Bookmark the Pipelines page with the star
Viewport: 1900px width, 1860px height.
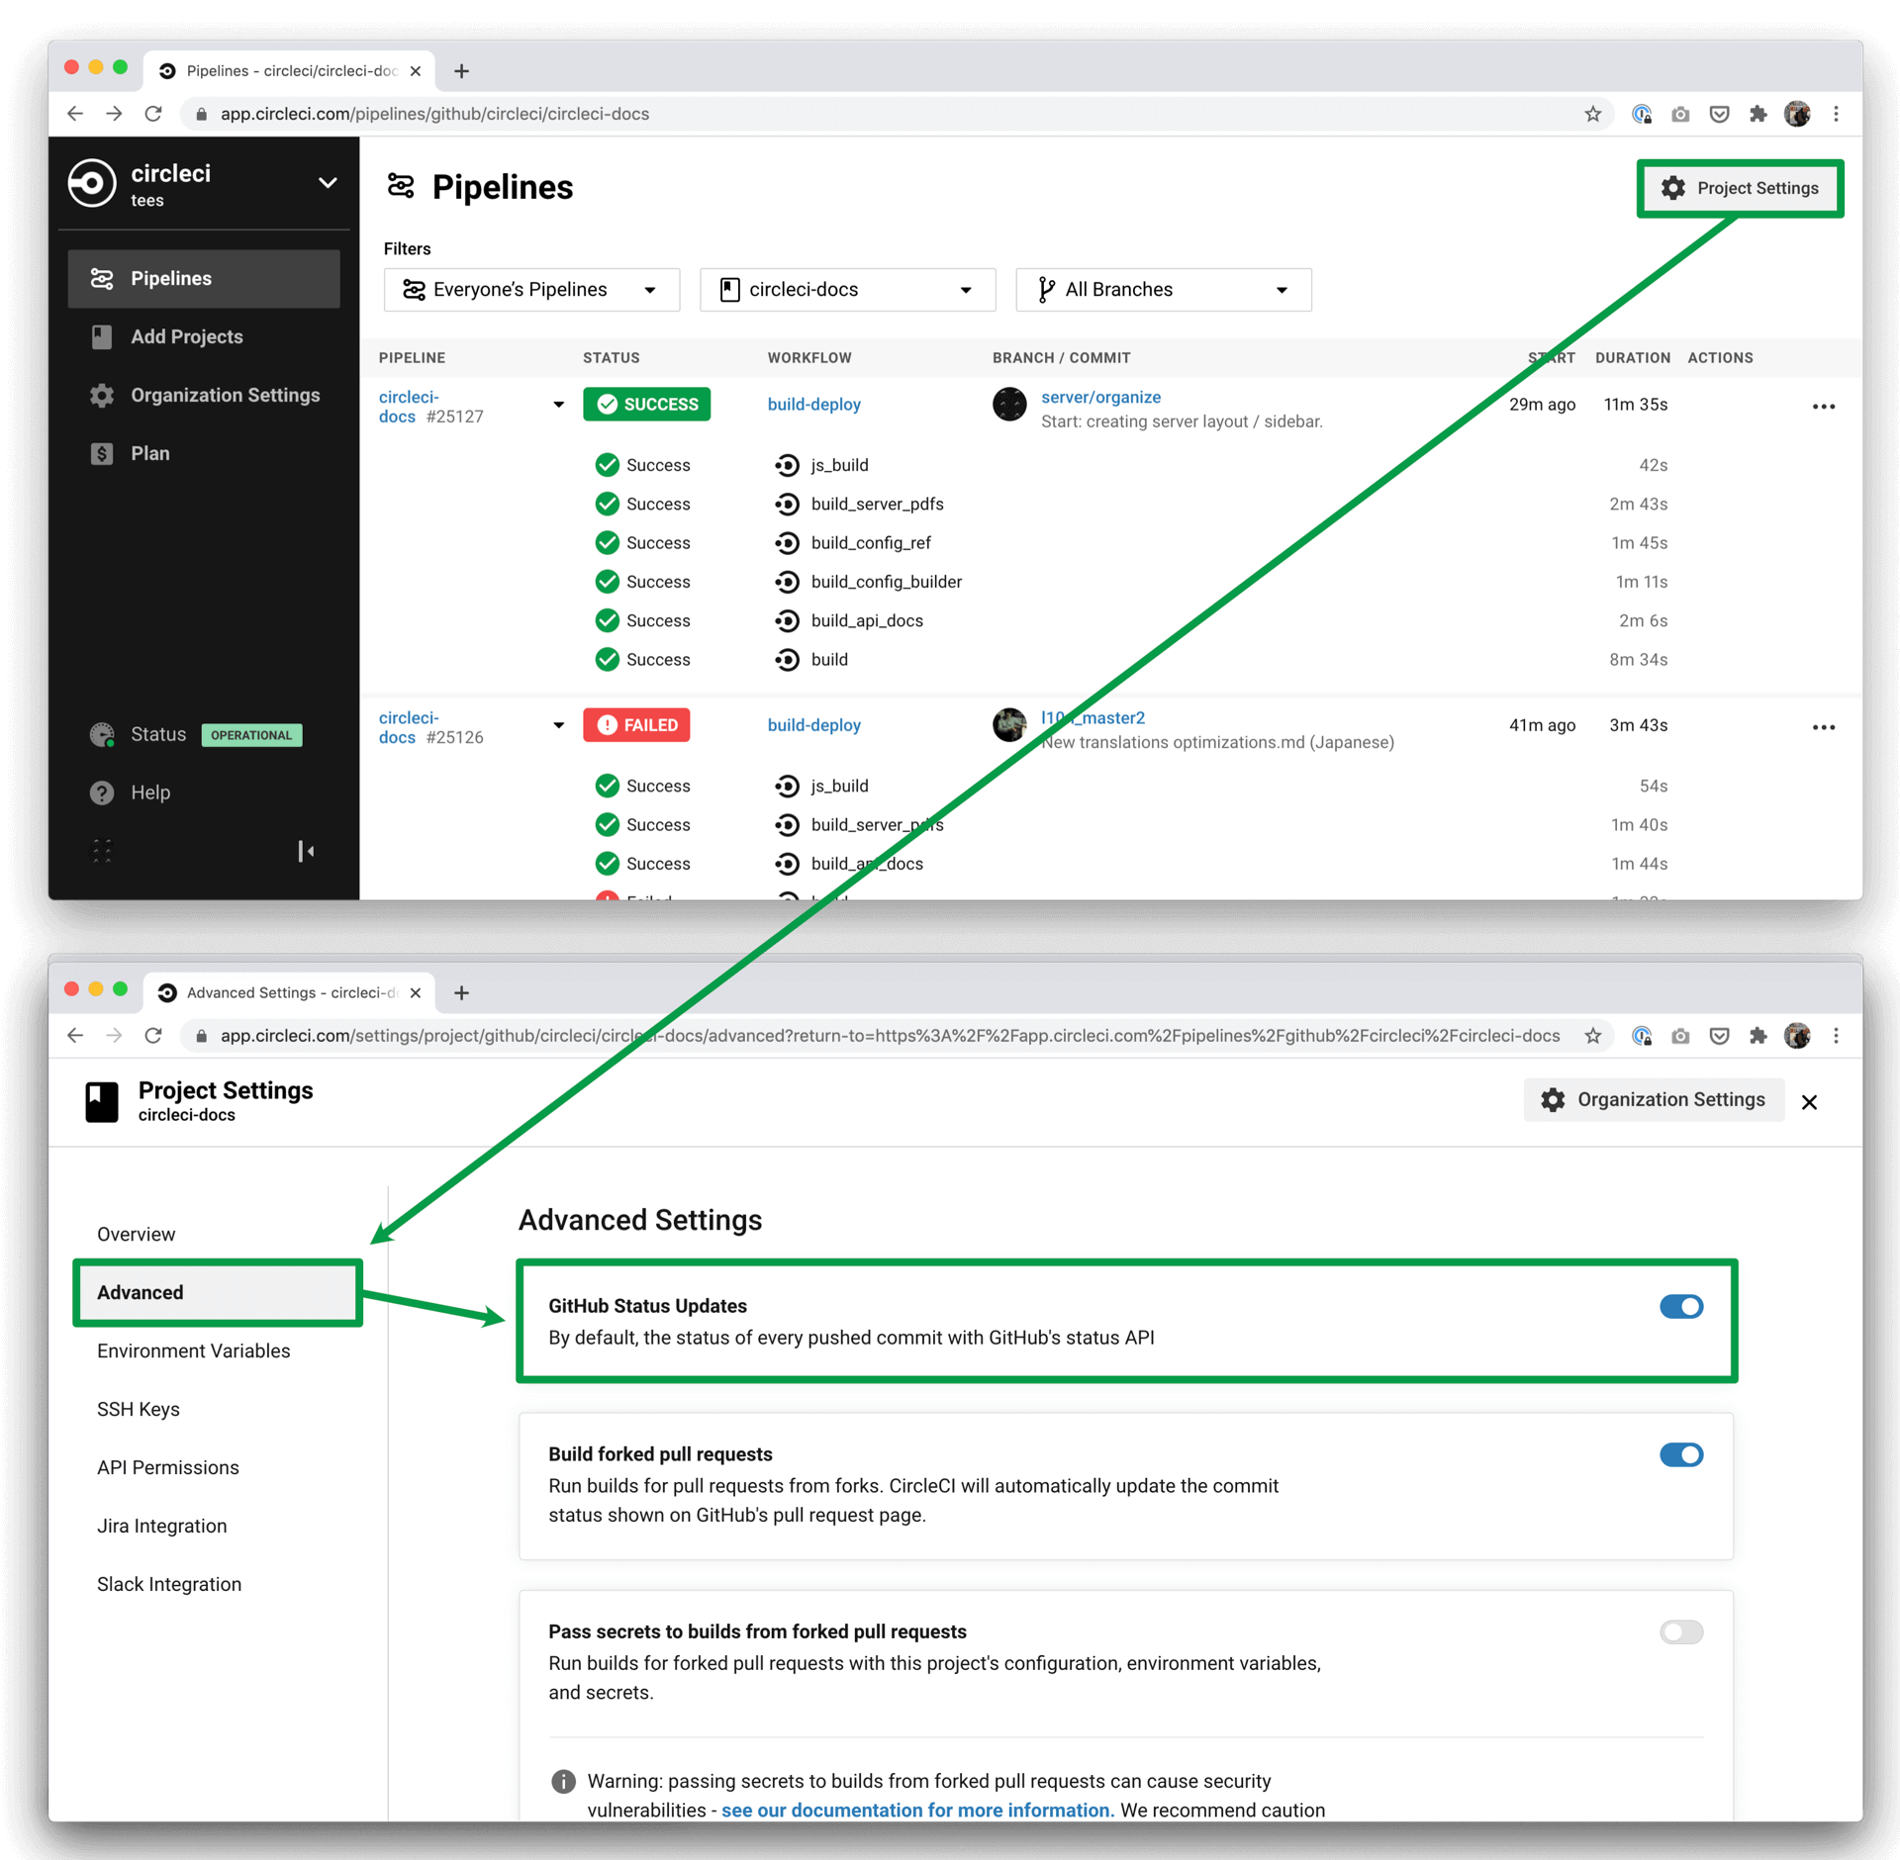coord(1591,114)
